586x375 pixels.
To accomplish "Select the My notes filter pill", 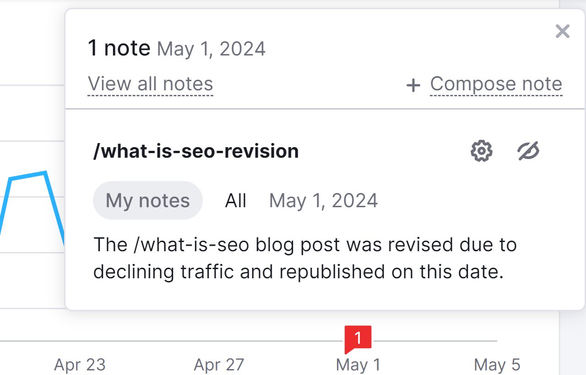I will [147, 200].
